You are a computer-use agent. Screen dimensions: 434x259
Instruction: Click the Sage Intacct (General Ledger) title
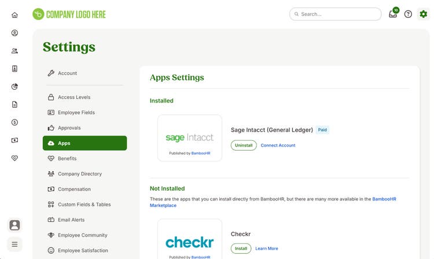click(x=272, y=130)
